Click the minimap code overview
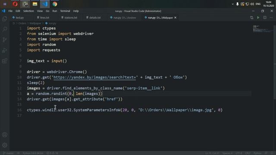276x155 pixels. point(262,29)
